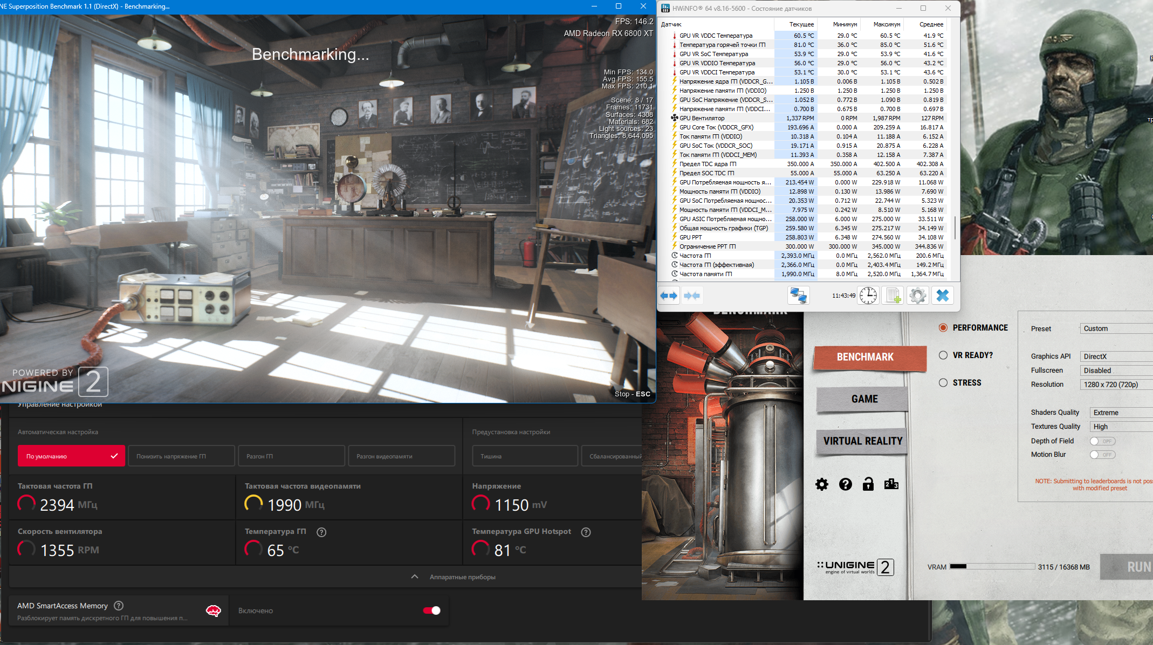Click the Superposition unlock padlock icon
Image resolution: width=1153 pixels, height=645 pixels.
point(868,484)
